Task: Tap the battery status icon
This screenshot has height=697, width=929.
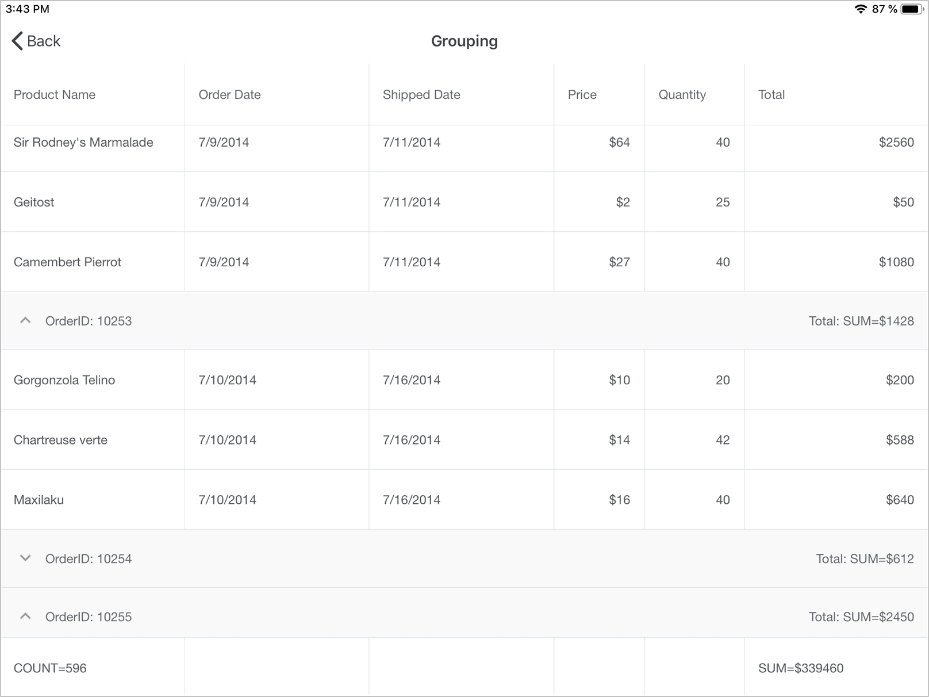Action: click(911, 9)
